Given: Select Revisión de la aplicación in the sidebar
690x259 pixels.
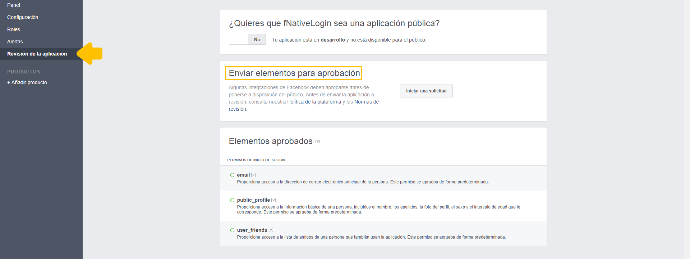Looking at the screenshot, I should pos(37,54).
